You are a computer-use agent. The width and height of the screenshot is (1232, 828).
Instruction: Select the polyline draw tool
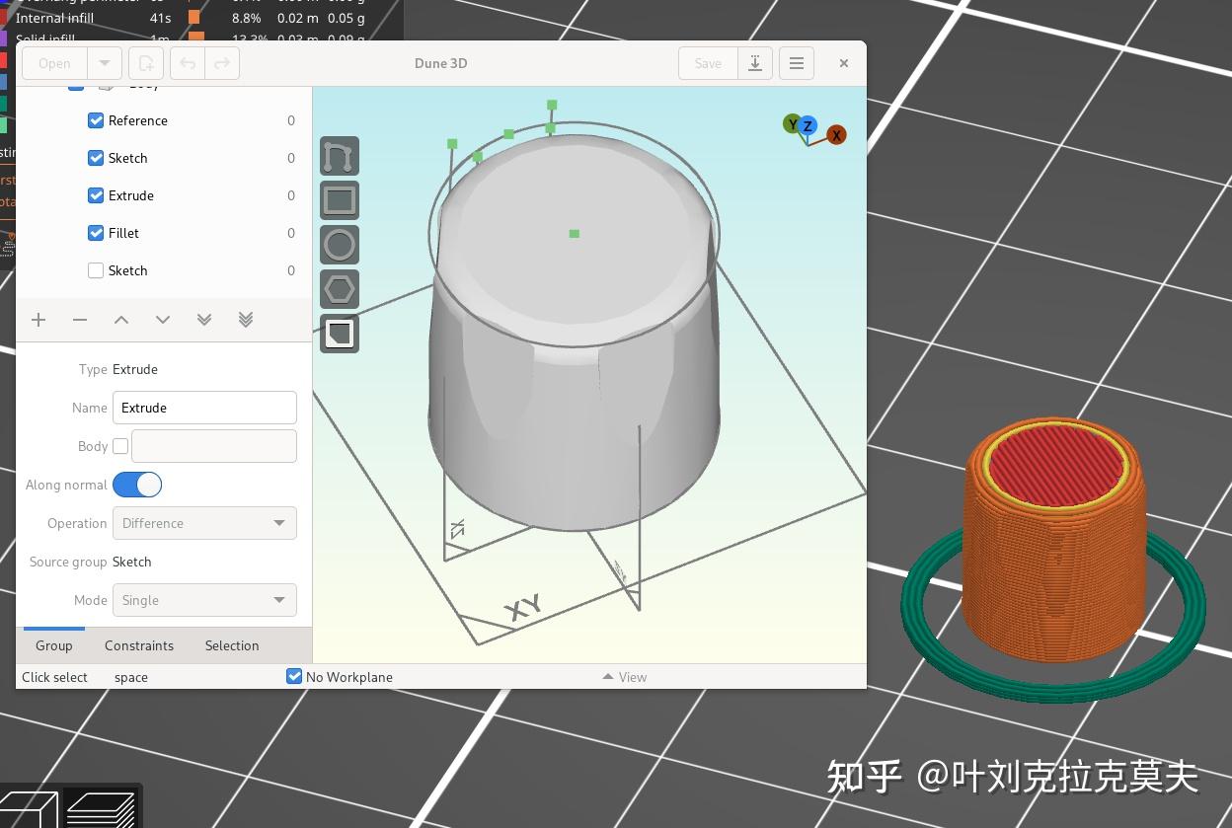pyautogui.click(x=339, y=155)
